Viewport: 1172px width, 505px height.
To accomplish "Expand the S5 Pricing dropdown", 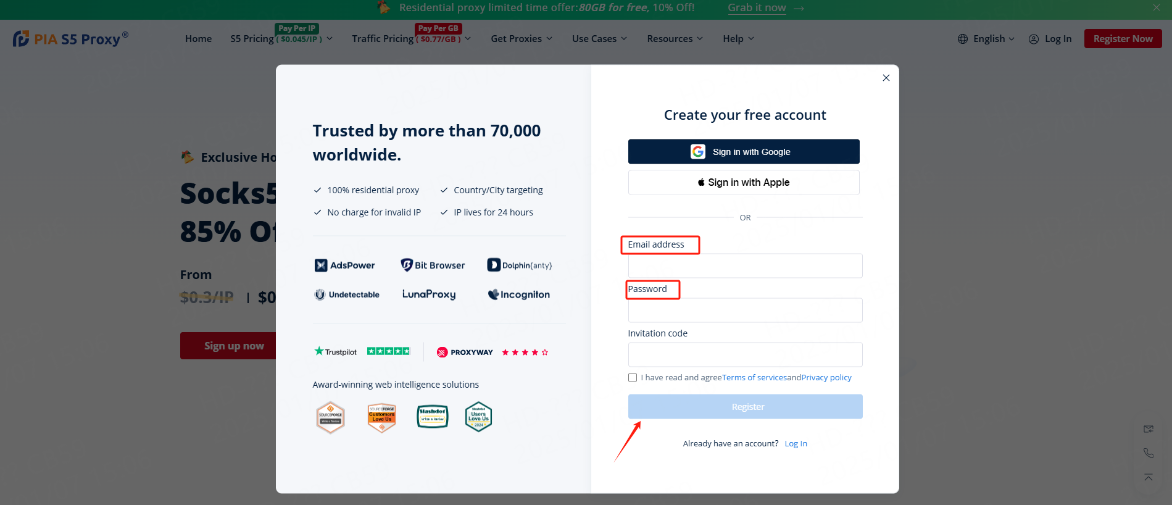I will tap(281, 39).
